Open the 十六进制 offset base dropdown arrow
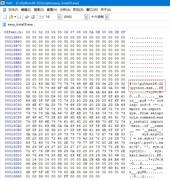 [107, 17]
